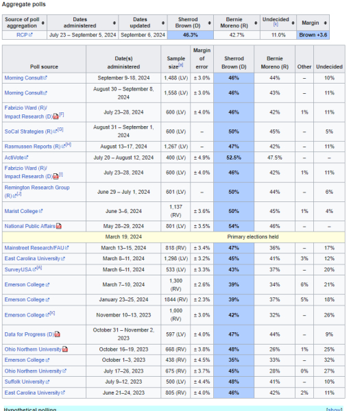Follow footnote [k] in Undecided header
The height and width of the screenshot is (411, 351).
pos(276,25)
